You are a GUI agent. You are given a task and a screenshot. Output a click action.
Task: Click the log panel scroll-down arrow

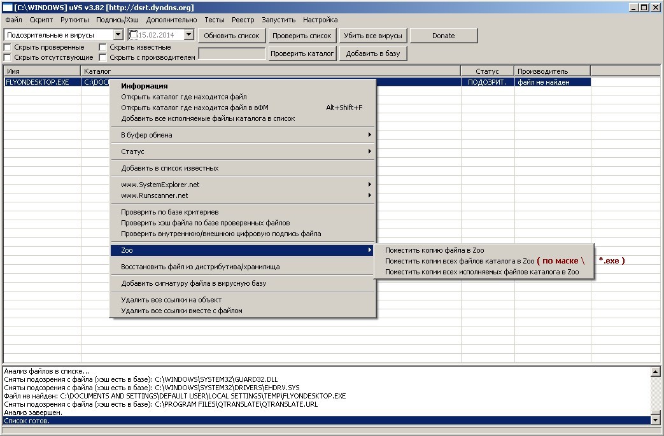(655, 420)
